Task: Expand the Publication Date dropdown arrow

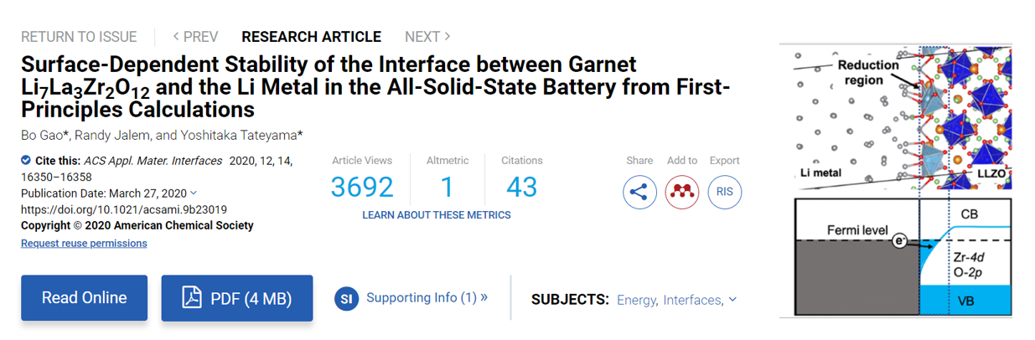Action: (194, 193)
